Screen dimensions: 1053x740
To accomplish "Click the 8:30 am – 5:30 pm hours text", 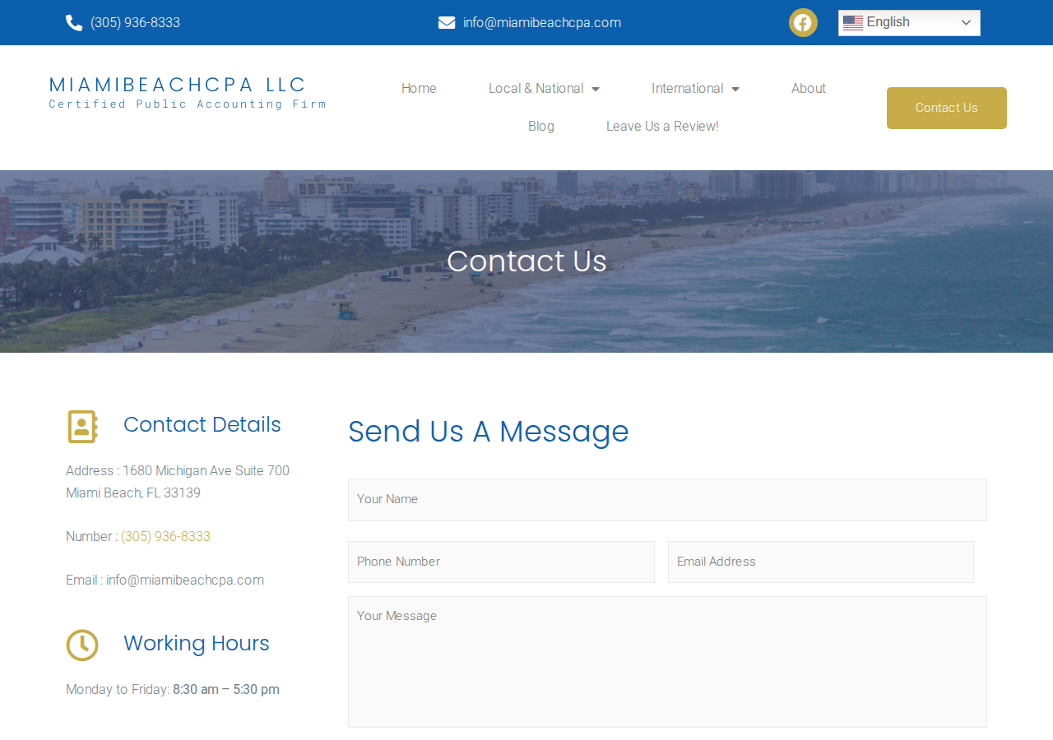I will click(226, 690).
